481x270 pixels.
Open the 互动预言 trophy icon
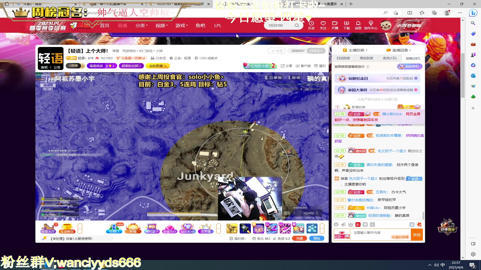67,228
